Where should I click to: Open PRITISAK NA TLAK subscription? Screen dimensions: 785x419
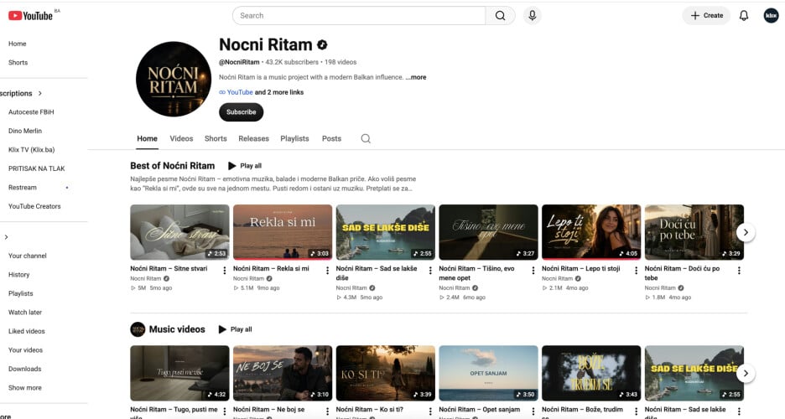37,169
